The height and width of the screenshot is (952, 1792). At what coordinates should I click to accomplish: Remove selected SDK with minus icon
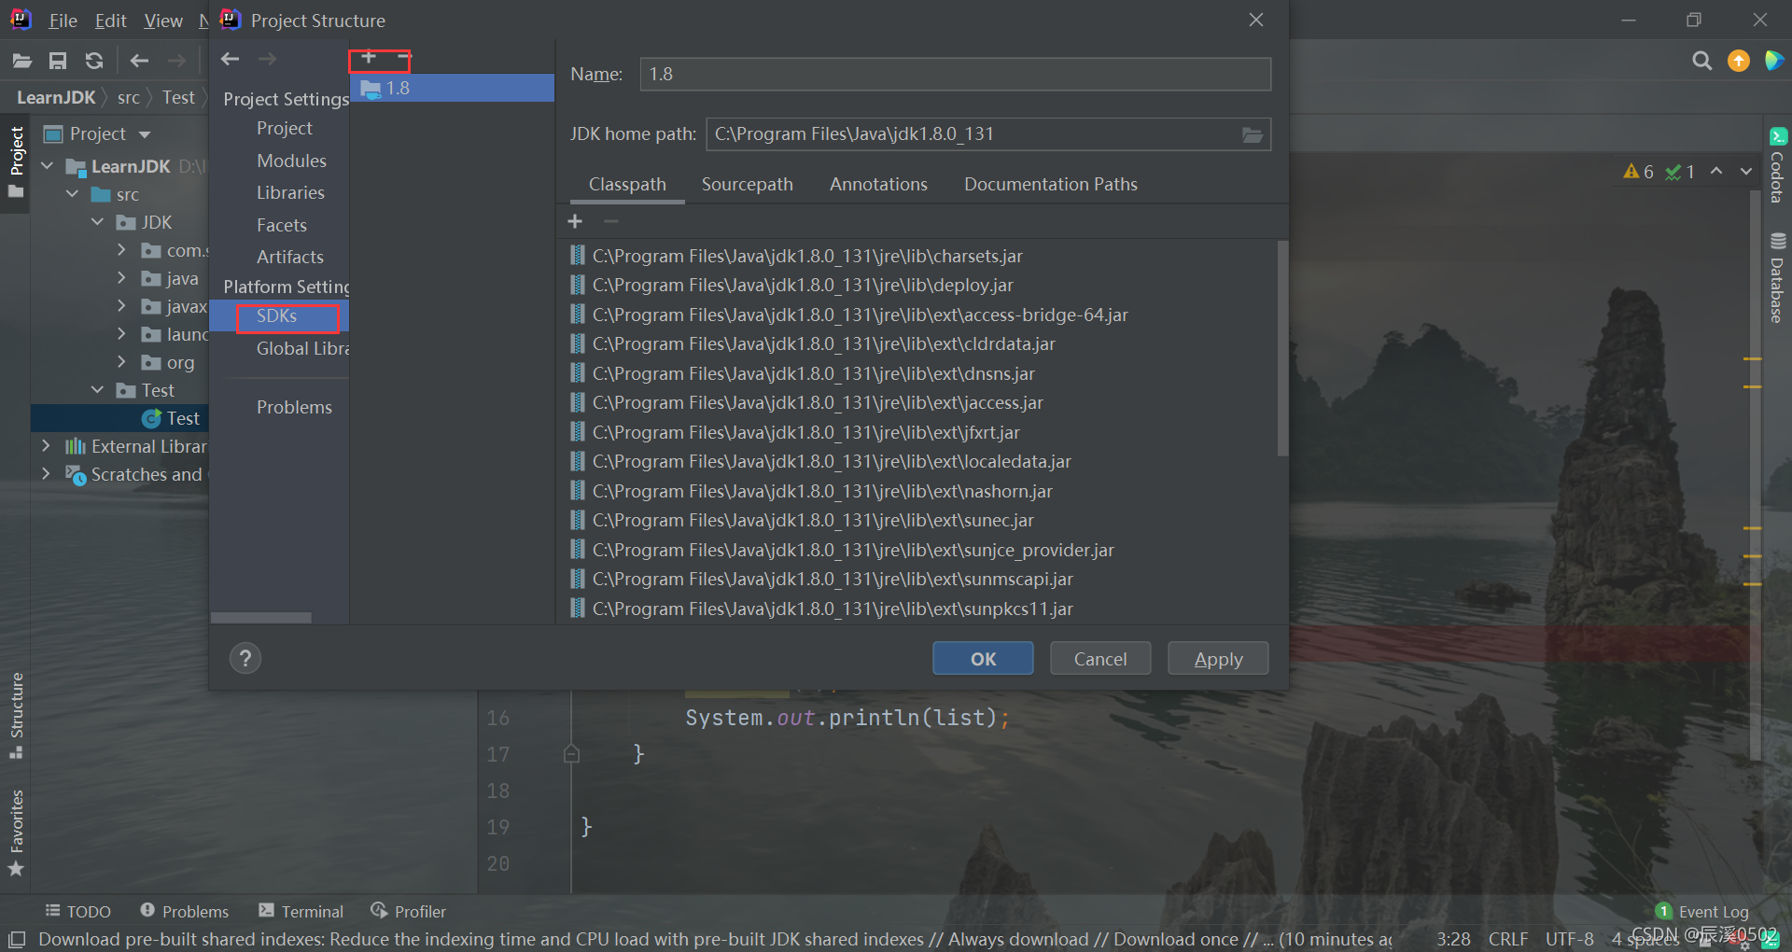[x=403, y=57]
